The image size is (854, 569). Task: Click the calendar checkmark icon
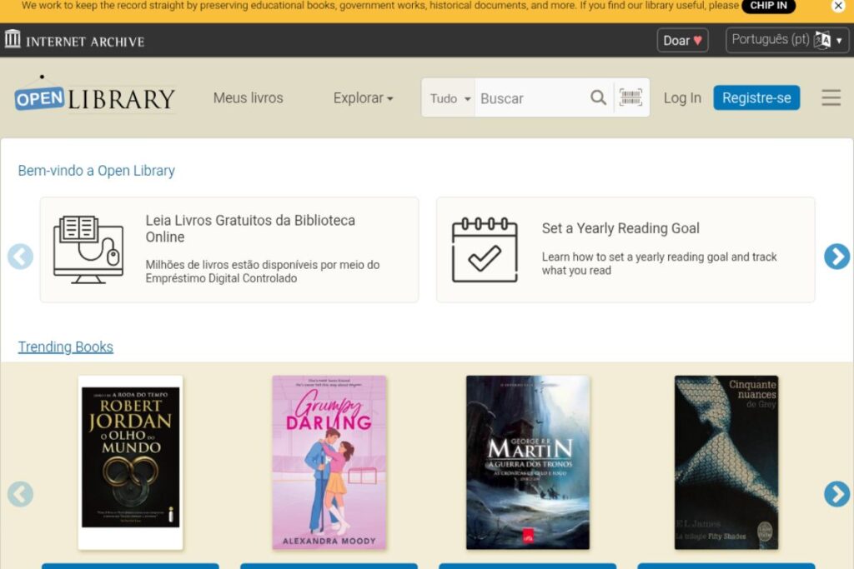click(x=485, y=250)
